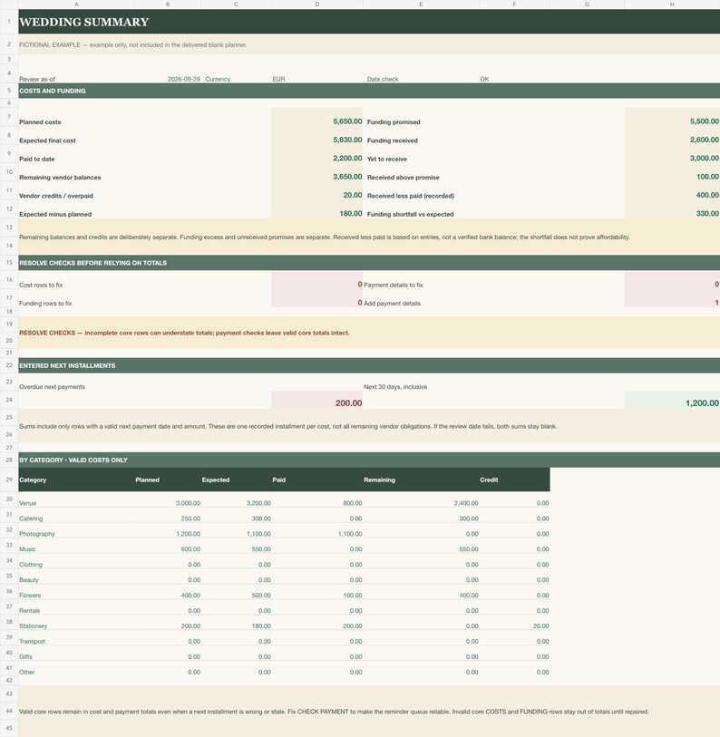Click the Photography category label
The height and width of the screenshot is (737, 720).
pos(36,534)
